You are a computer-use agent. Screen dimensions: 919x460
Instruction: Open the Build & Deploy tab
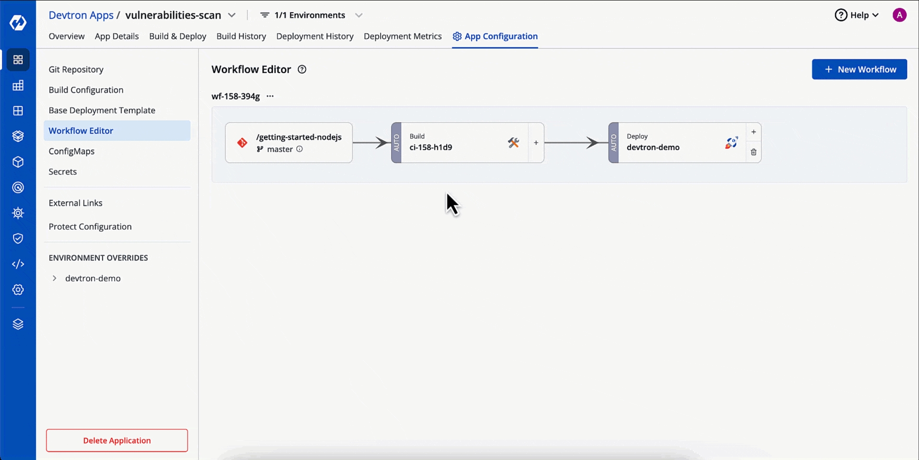click(x=178, y=36)
